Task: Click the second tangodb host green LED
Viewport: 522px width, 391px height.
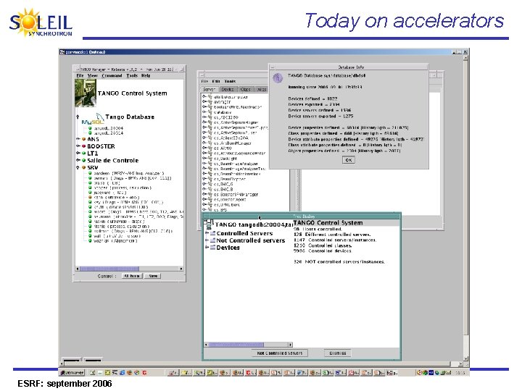Action: [x=90, y=133]
